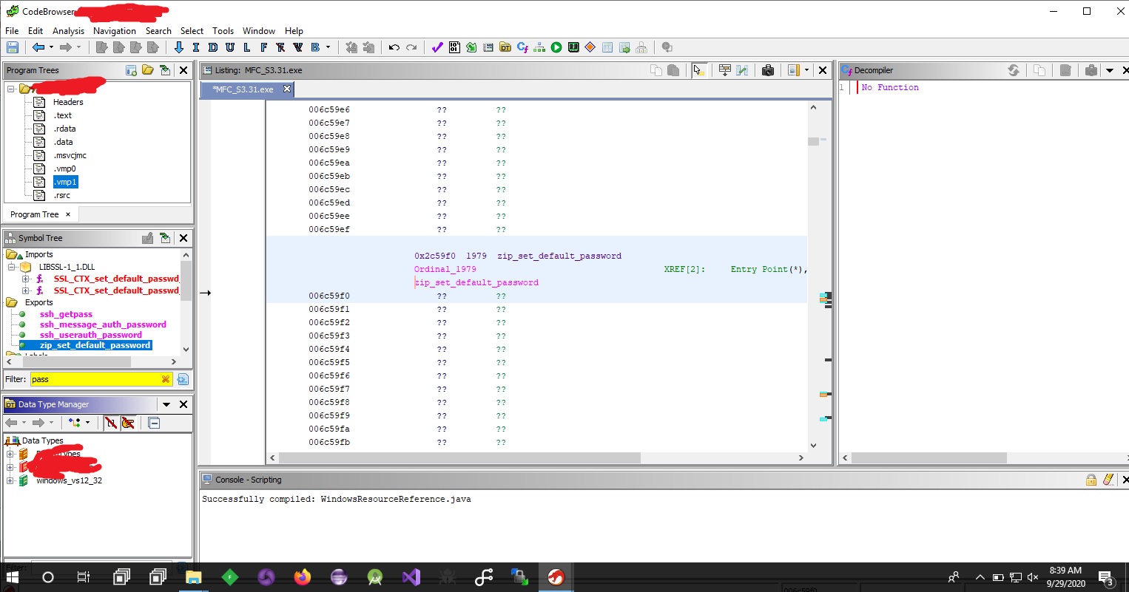Take a snapshot of the Listing view
Viewport: 1129px width, 592px height.
point(767,70)
